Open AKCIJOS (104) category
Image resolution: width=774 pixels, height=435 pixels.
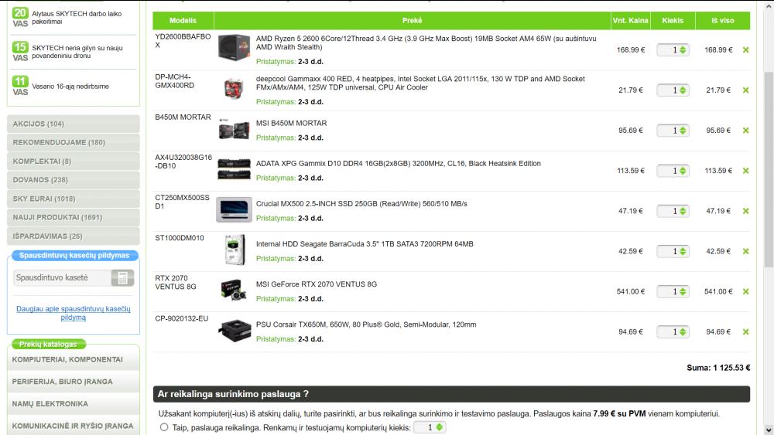coord(73,124)
